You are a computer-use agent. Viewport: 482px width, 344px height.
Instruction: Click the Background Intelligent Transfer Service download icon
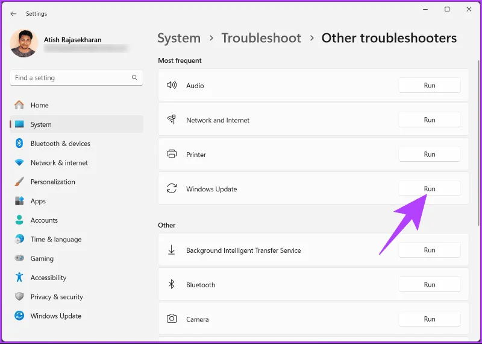[x=172, y=250]
